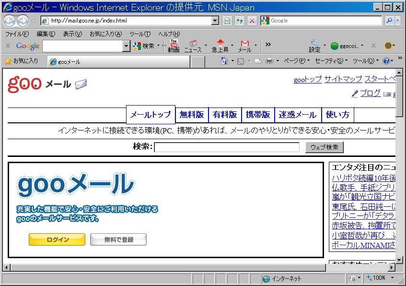Click the blue Help question mark icon
The width and height of the screenshot is (406, 286).
[386, 61]
